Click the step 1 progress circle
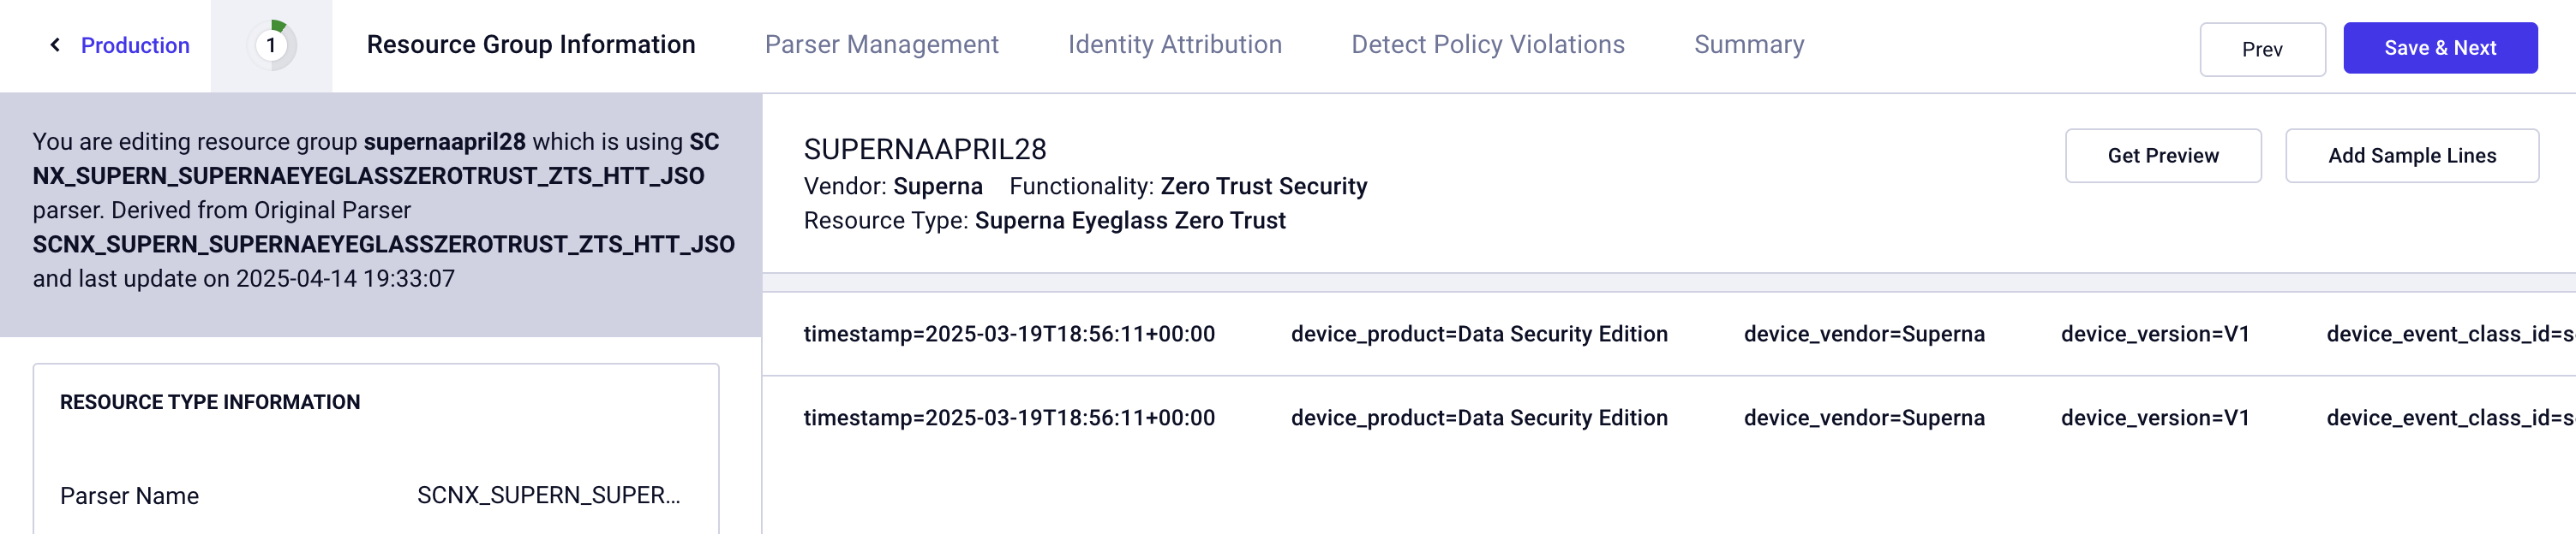Screen dimensions: 2576x534 point(271,44)
